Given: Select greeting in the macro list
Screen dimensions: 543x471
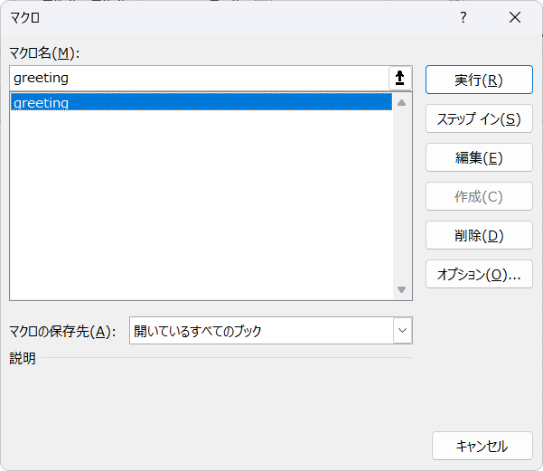Looking at the screenshot, I should click(201, 102).
